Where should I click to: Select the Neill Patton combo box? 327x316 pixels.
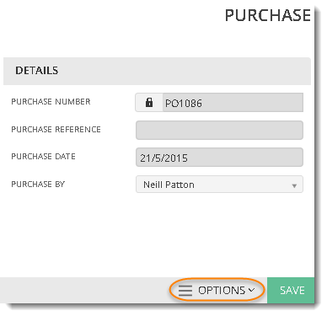[219, 185]
